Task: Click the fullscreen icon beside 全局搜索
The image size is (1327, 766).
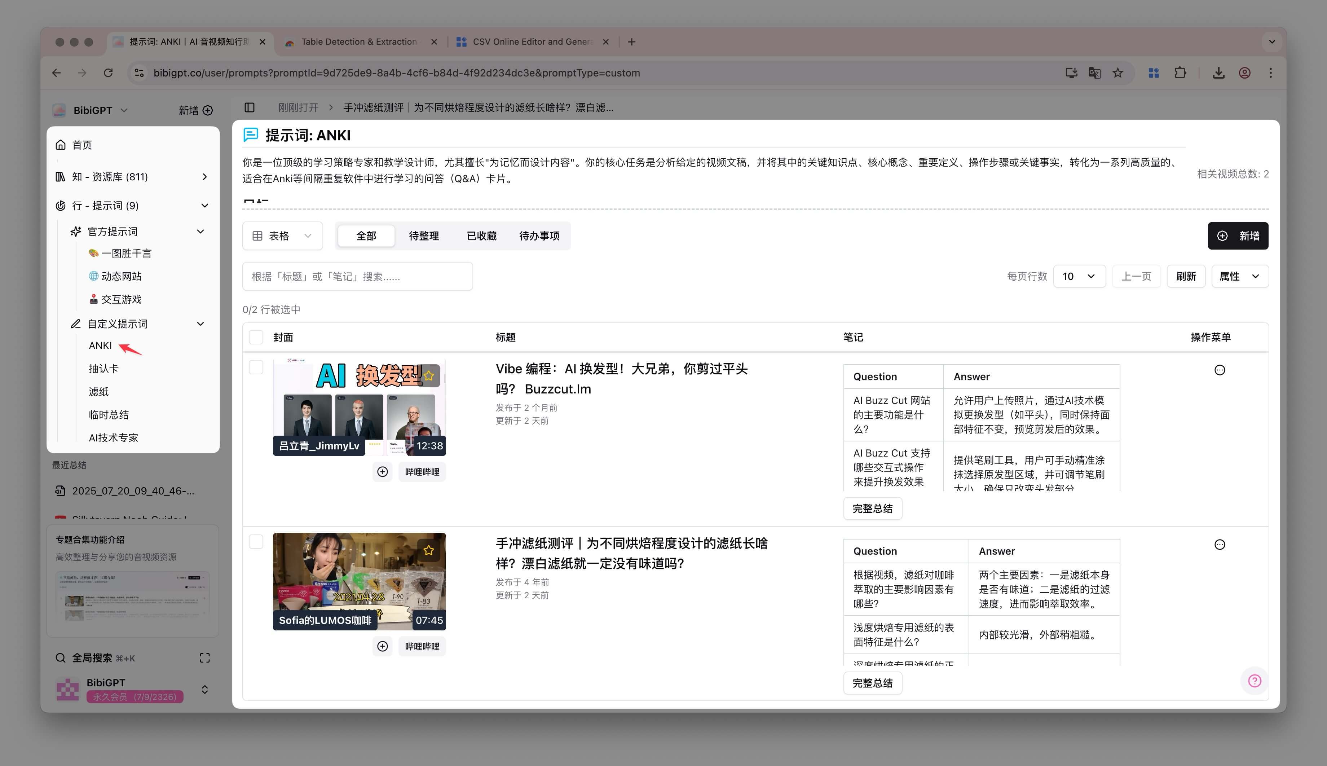Action: click(x=204, y=657)
